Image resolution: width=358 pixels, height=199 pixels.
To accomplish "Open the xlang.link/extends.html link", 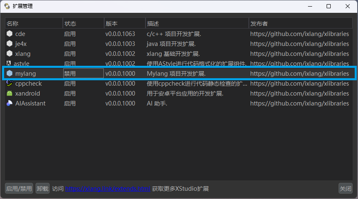I will (x=108, y=189).
